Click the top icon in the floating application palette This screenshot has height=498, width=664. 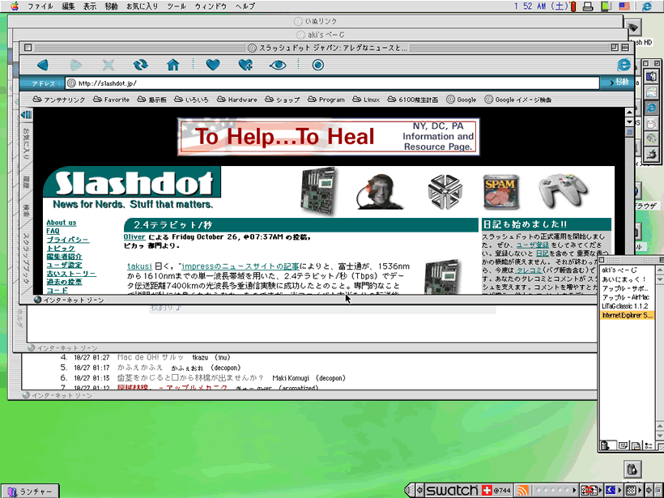click(x=651, y=77)
